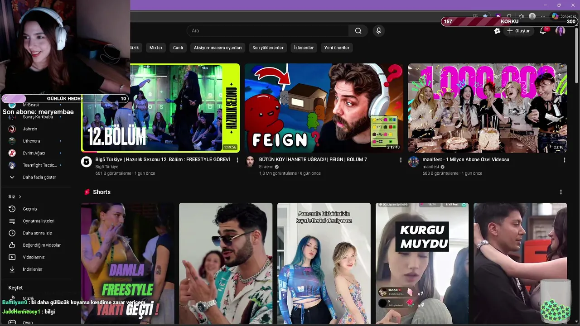This screenshot has width=580, height=326.
Task: Click the Oluştur create button
Action: tap(518, 31)
